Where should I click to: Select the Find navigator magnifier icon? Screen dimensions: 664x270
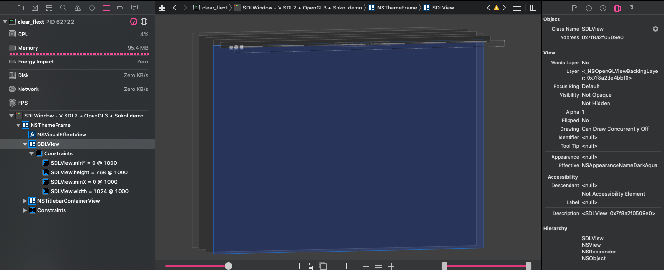click(63, 8)
